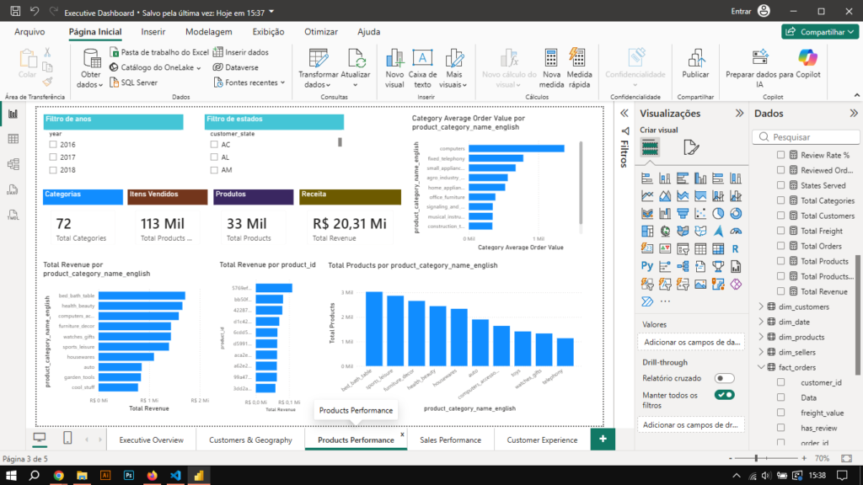Toggle Manter todos os filtros switch

click(x=724, y=395)
